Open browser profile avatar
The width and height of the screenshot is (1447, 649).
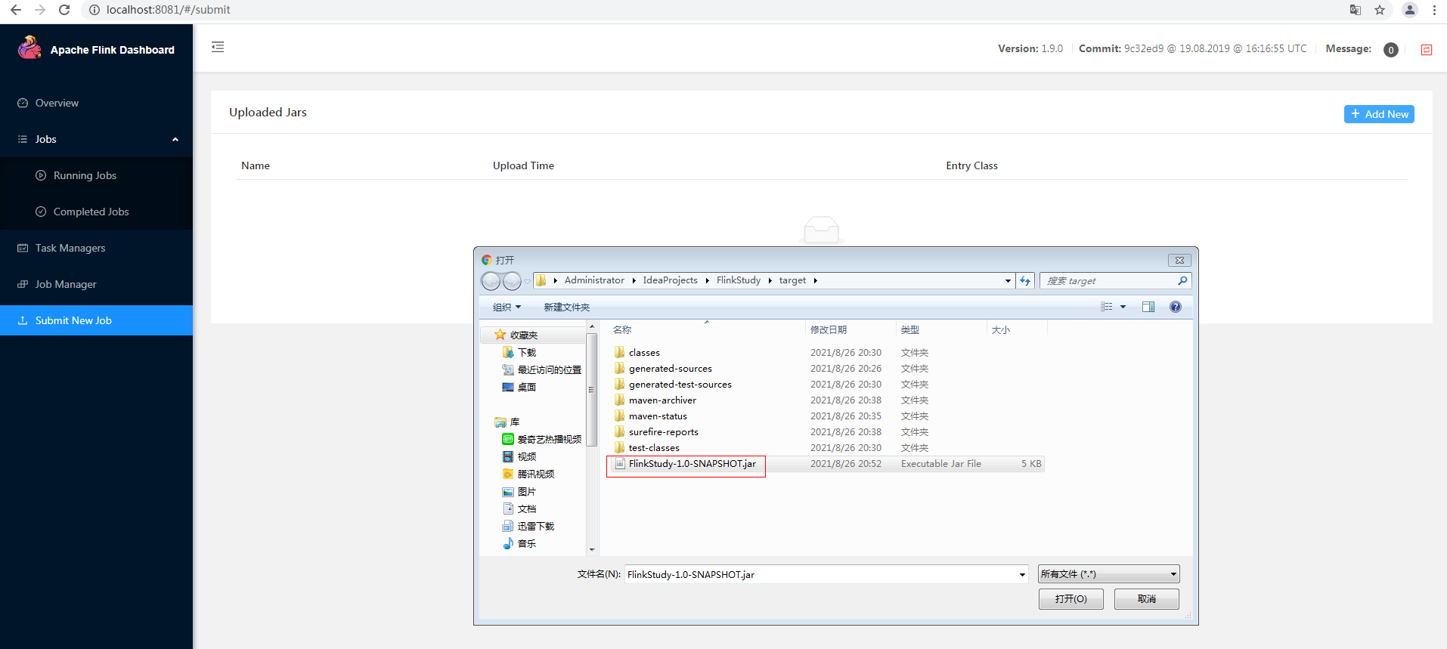[1410, 10]
